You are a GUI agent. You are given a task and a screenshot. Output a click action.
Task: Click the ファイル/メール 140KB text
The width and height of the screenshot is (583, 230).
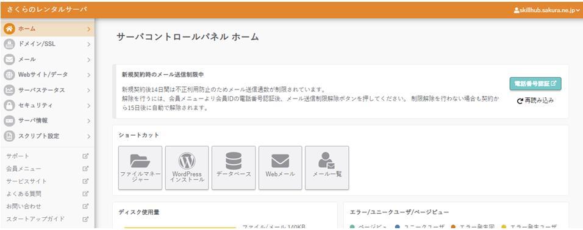tap(274, 227)
